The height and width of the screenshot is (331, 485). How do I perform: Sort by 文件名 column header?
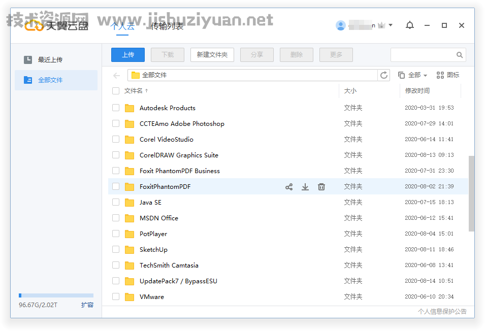click(x=136, y=91)
